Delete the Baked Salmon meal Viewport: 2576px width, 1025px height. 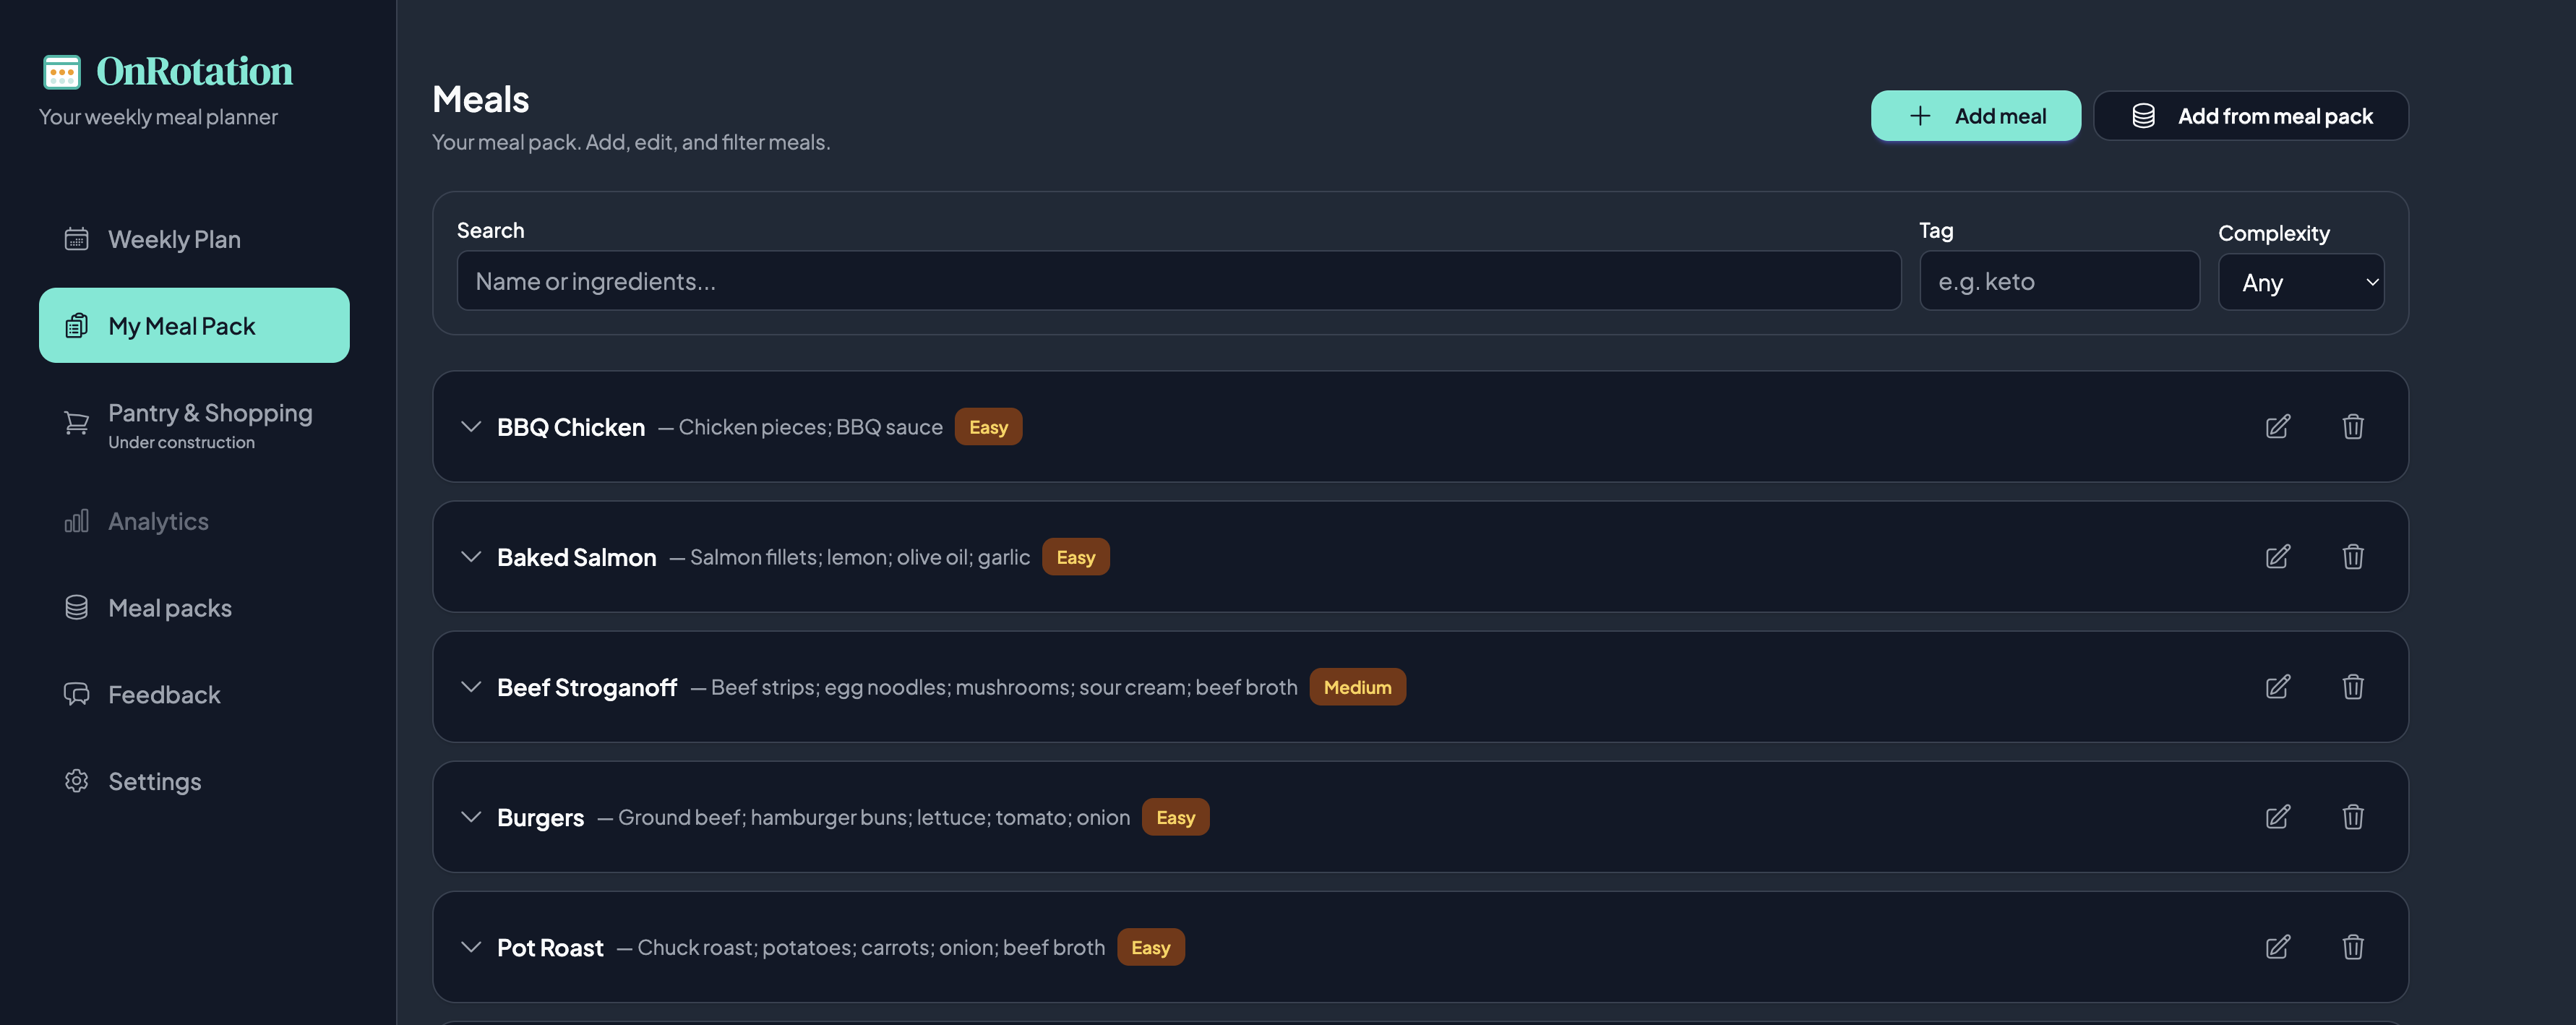click(x=2353, y=557)
